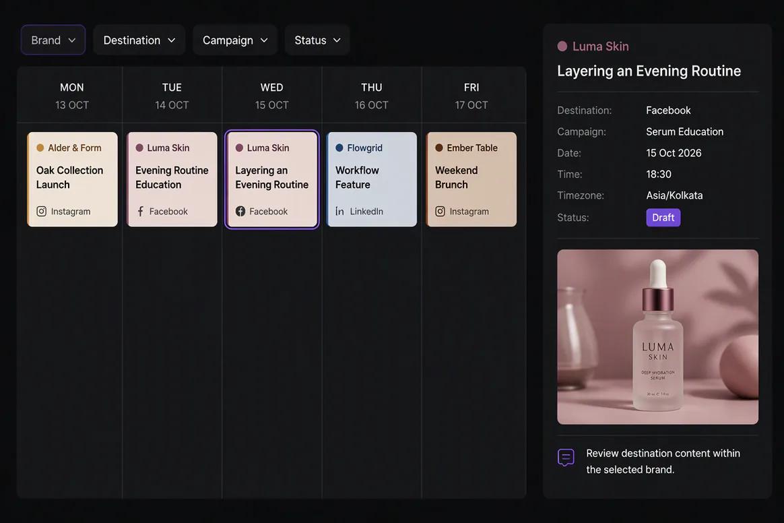Click the 'Timezone:' field label

(581, 195)
